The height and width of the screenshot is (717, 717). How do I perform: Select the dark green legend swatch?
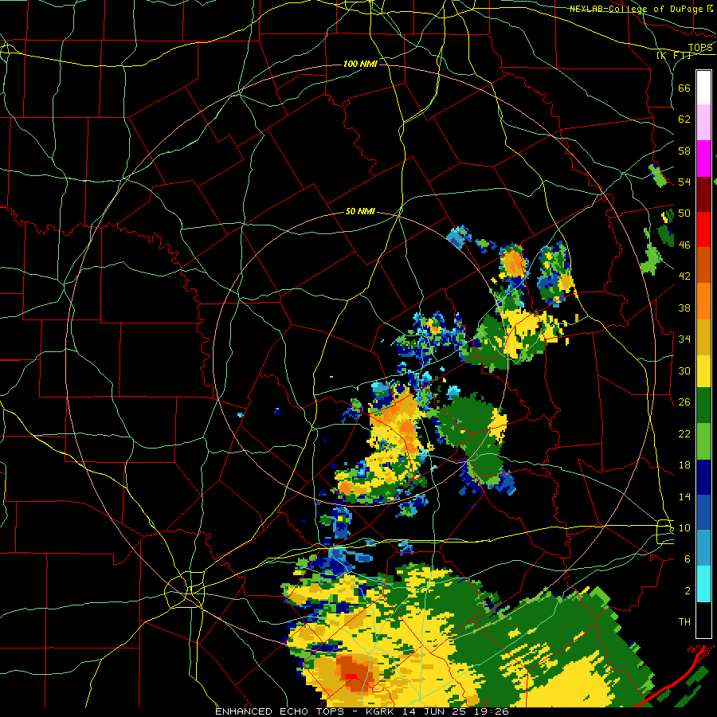703,406
